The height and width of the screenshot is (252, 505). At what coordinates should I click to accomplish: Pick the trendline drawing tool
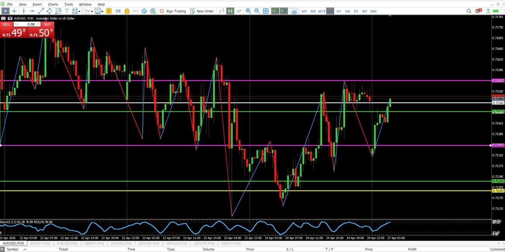[41, 11]
